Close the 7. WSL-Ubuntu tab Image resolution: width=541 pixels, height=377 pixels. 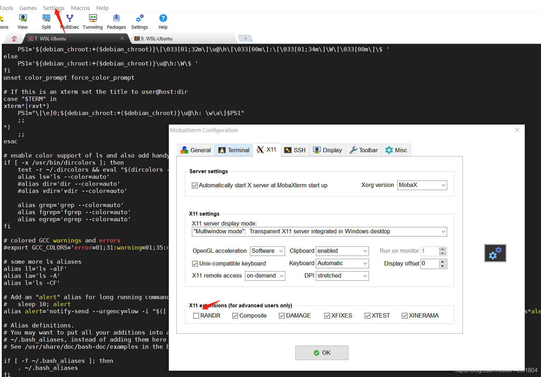tap(122, 38)
